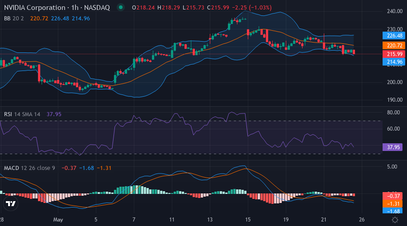Click the TradingView logo icon

pos(11,204)
